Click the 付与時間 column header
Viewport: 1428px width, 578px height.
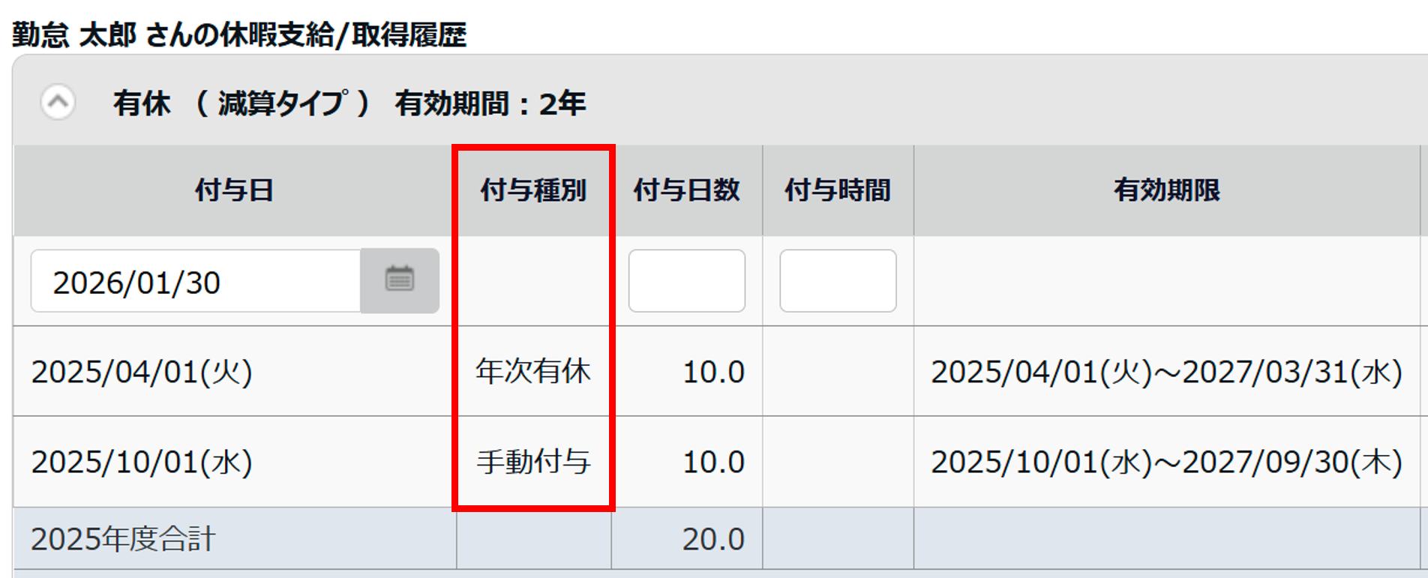838,190
